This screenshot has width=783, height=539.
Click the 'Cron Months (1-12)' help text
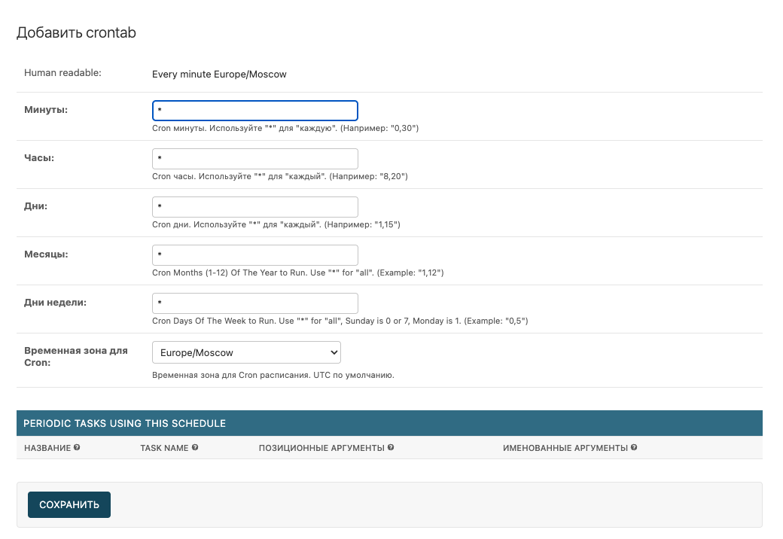coord(297,273)
